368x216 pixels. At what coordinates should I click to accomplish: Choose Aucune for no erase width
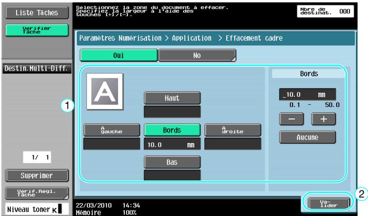[x=307, y=137]
